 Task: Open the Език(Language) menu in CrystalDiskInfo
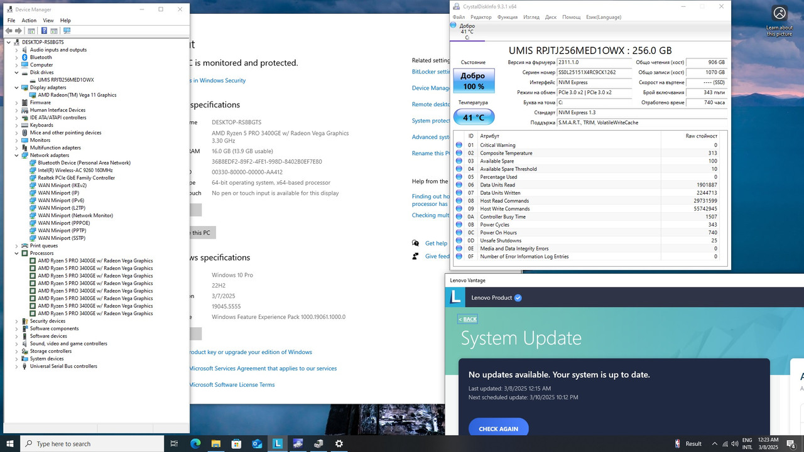pyautogui.click(x=604, y=17)
